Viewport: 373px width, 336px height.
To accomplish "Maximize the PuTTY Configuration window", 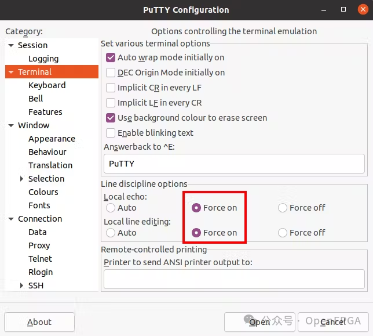I will click(343, 9).
